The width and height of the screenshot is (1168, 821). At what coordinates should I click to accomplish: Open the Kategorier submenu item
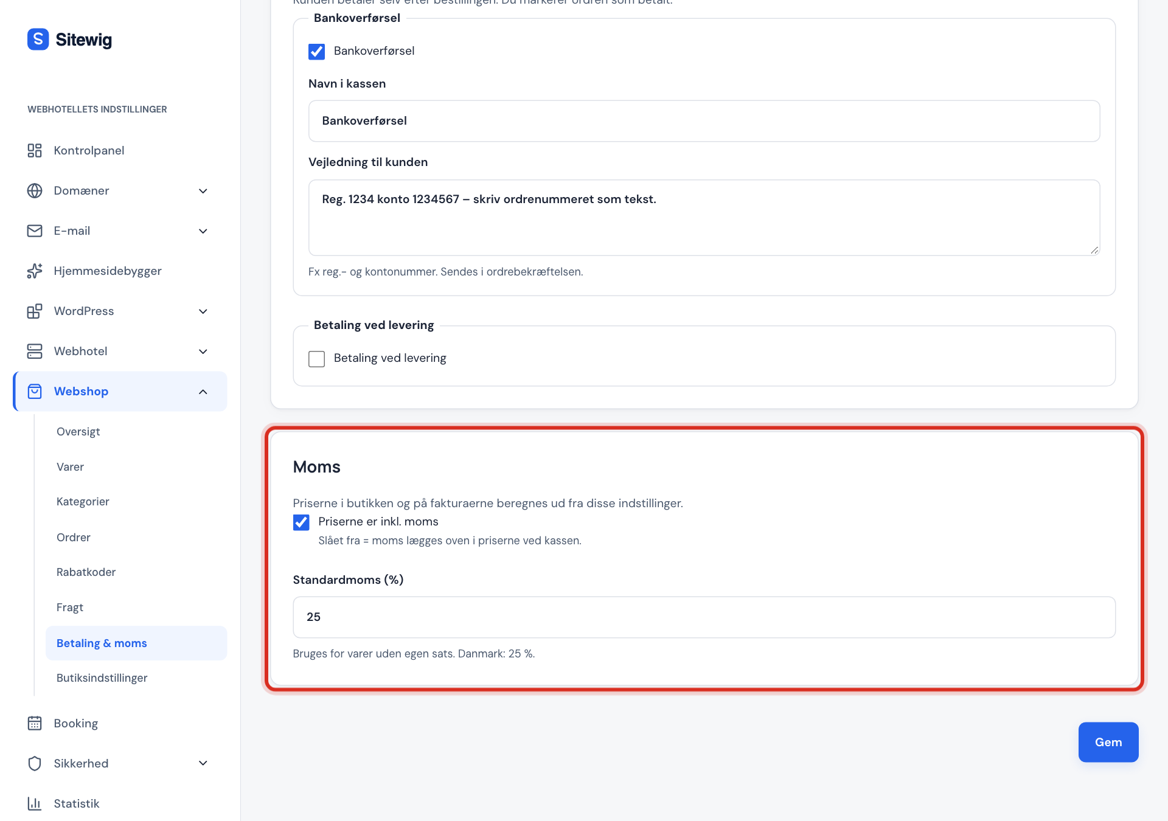pos(83,501)
